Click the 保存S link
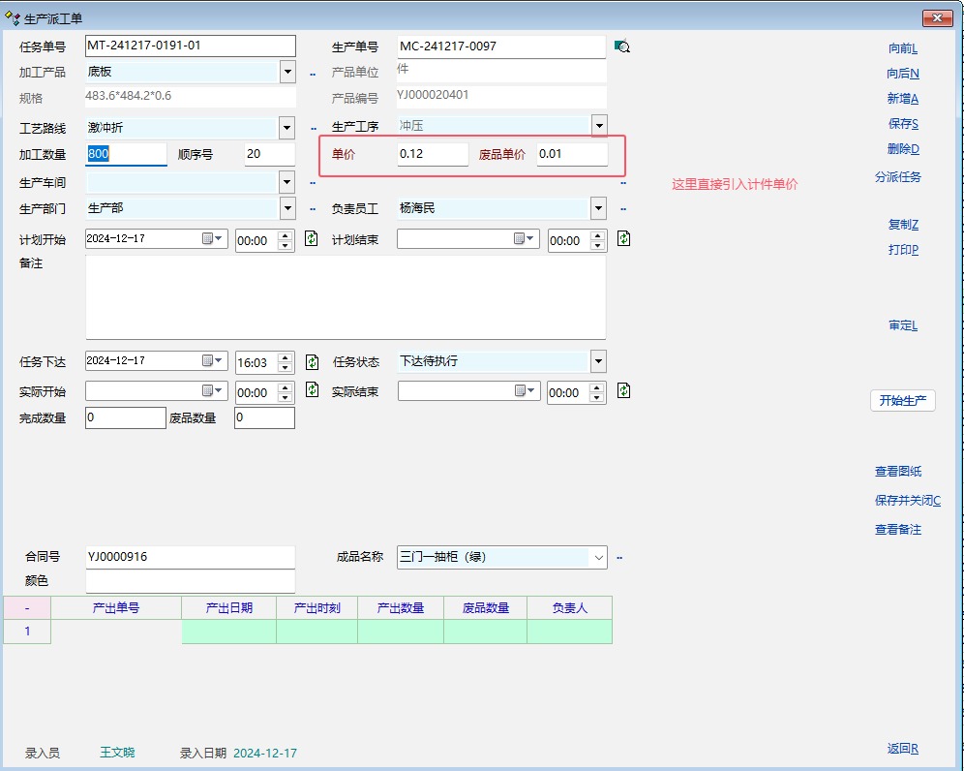964x771 pixels. (x=902, y=124)
